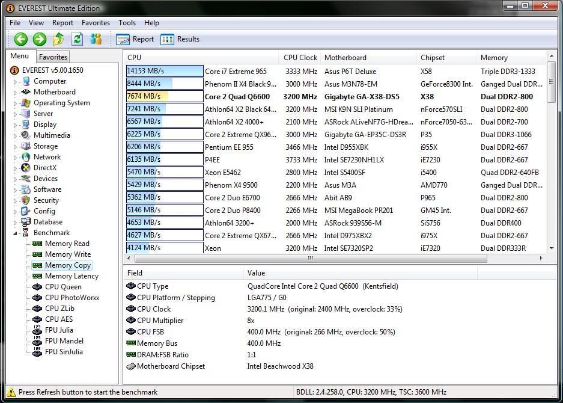Expand the Storage tree node
The width and height of the screenshot is (563, 403).
click(15, 147)
